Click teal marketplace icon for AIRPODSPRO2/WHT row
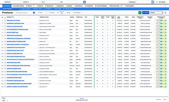This screenshot has width=169, height=102. [x=161, y=63]
